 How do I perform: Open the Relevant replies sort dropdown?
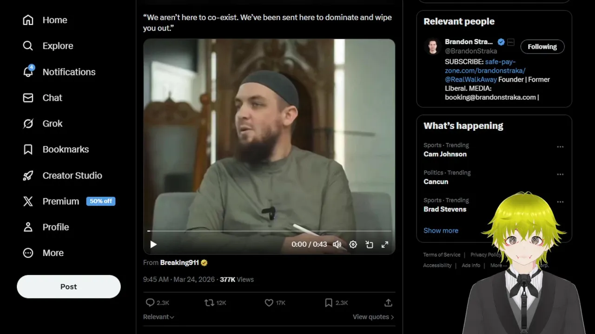click(159, 317)
